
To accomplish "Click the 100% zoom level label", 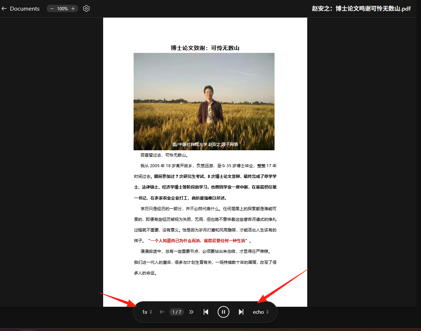I will coord(62,8).
